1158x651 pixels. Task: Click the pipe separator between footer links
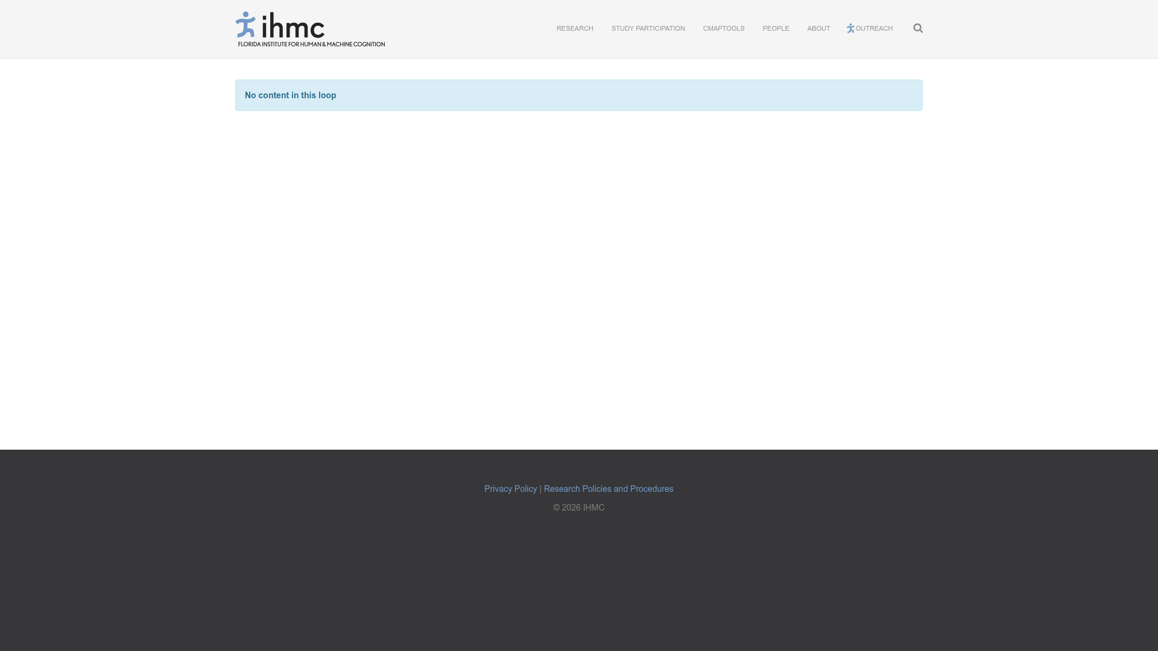540,489
